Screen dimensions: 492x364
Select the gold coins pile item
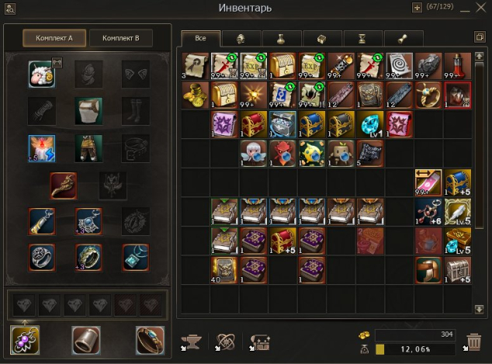point(195,95)
